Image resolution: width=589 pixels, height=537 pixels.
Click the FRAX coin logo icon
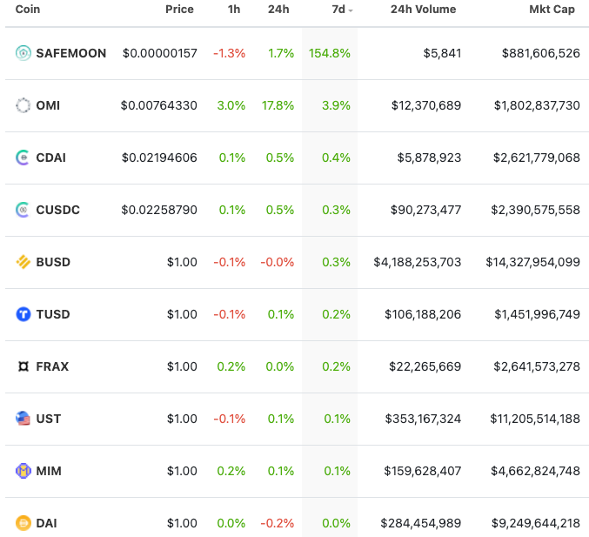click(x=23, y=366)
